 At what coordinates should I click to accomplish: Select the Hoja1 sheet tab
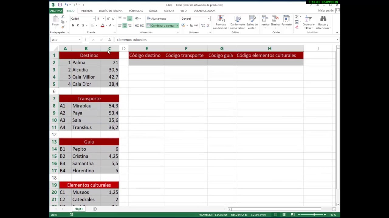[x=78, y=209]
